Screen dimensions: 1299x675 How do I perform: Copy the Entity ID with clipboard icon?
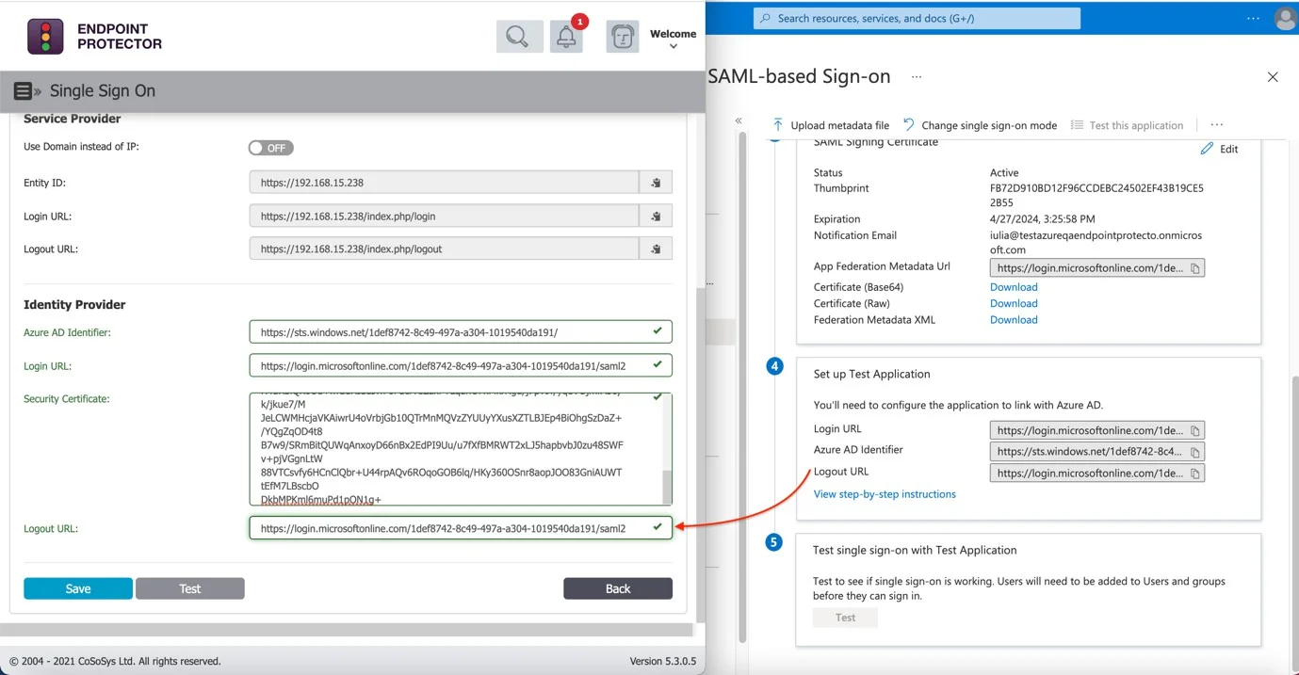[x=656, y=183]
